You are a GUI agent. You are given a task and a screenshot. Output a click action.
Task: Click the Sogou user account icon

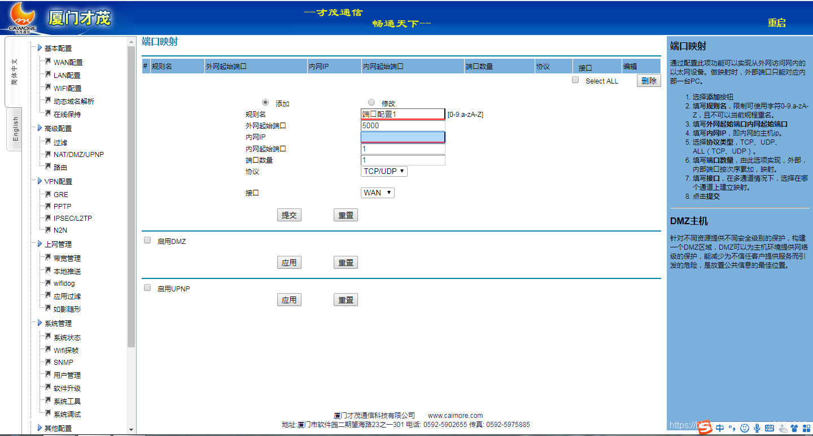tap(783, 428)
